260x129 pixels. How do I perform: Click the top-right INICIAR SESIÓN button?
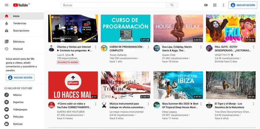click(x=243, y=5)
